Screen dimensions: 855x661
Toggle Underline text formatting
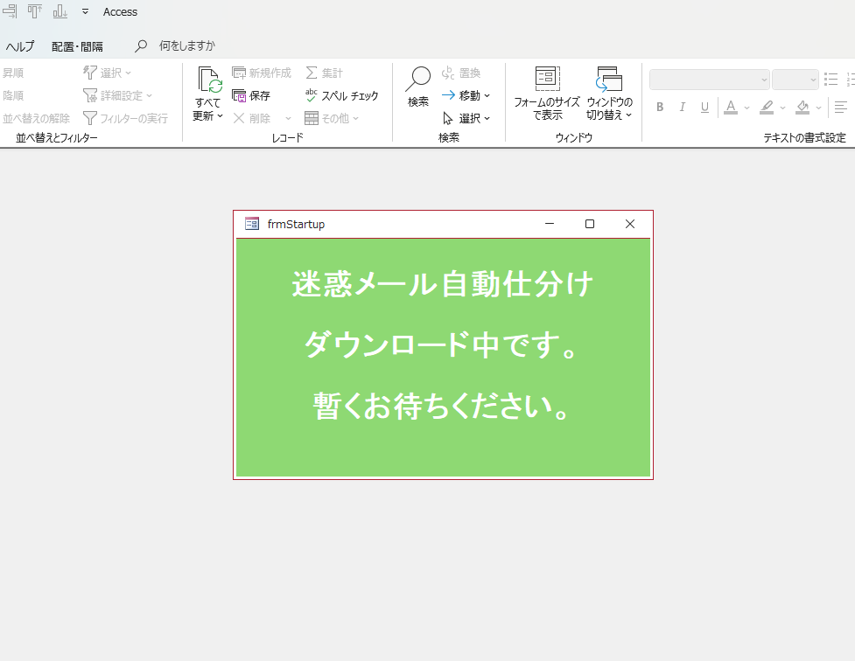point(704,108)
